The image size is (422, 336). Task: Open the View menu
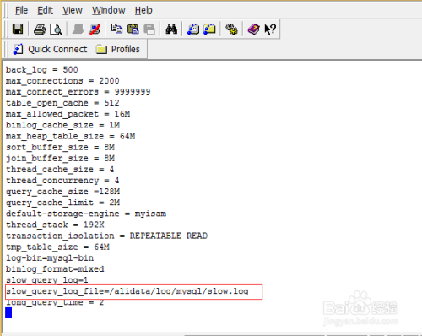73,10
